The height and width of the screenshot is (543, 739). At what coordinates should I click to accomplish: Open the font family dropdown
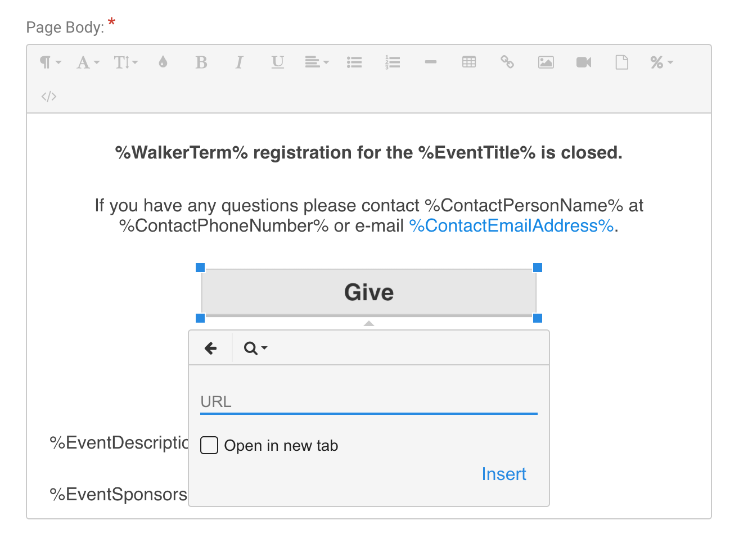point(88,62)
